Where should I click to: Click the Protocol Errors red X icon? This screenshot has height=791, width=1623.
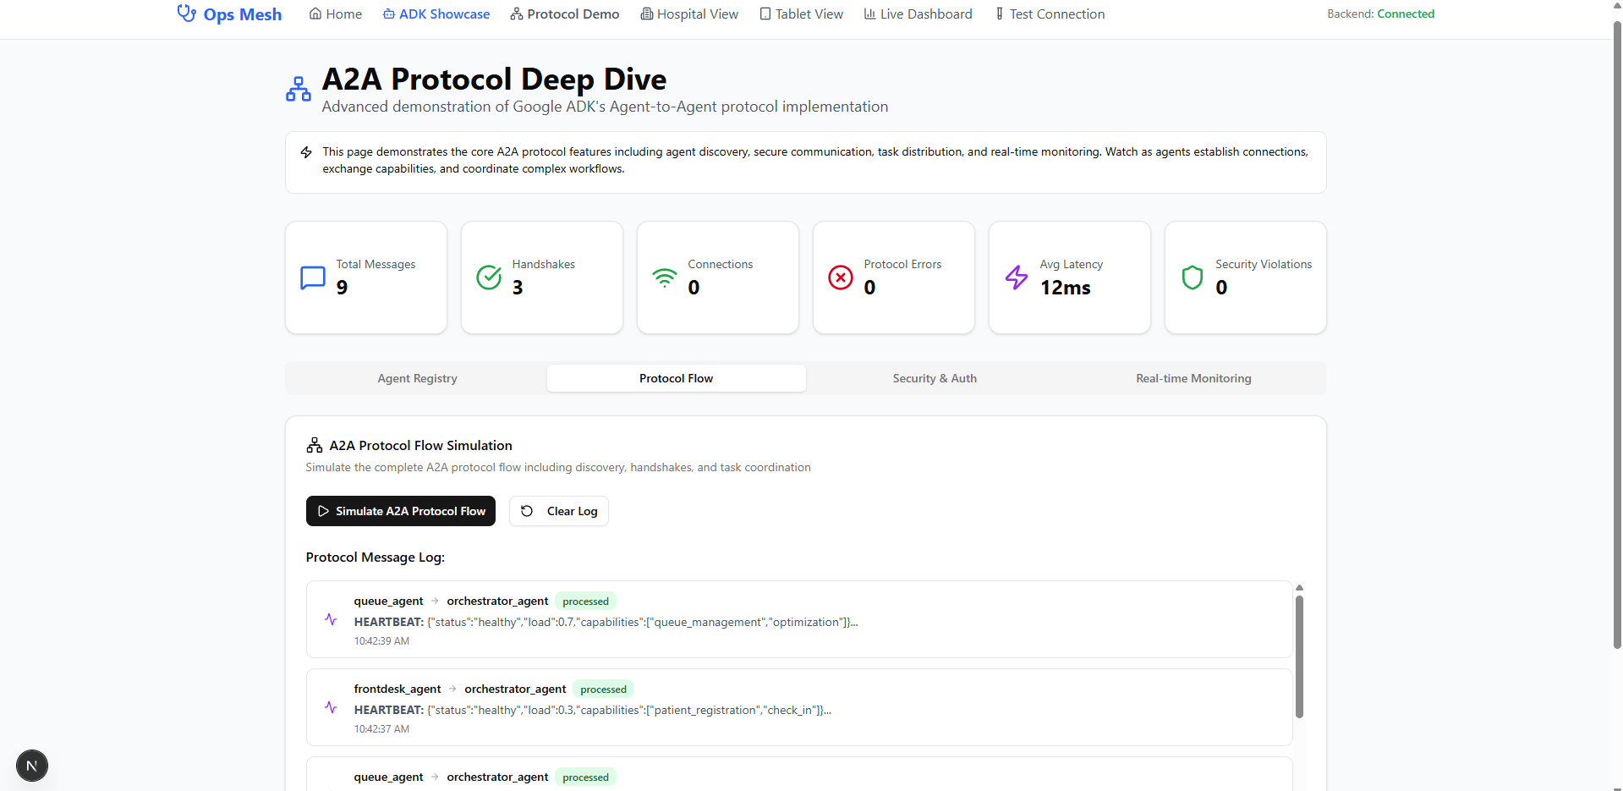841,277
